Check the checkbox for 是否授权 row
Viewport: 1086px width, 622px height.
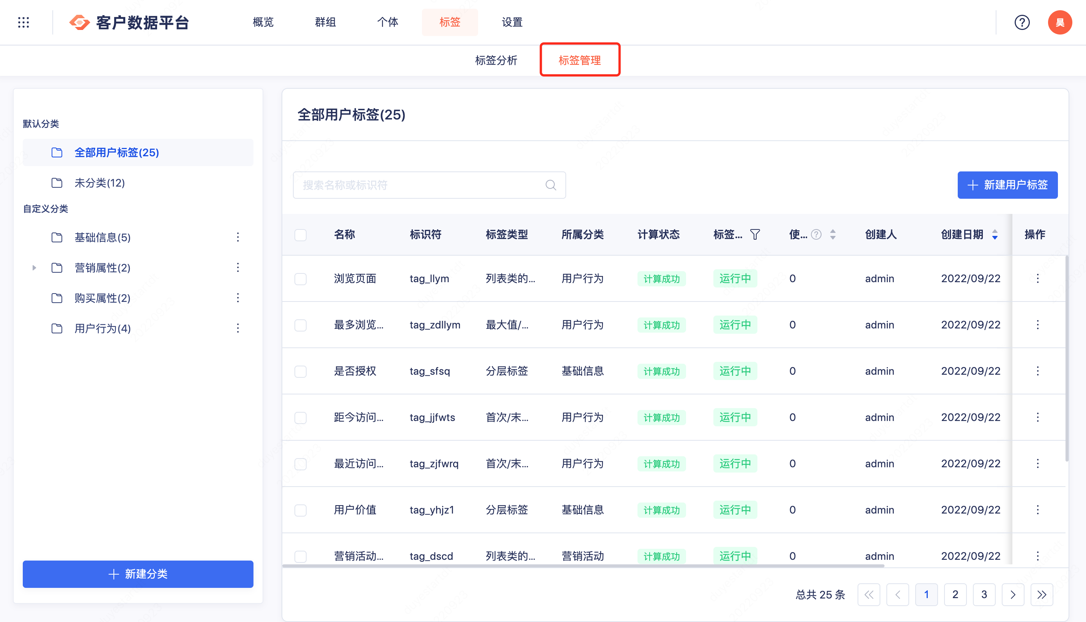[x=301, y=371]
